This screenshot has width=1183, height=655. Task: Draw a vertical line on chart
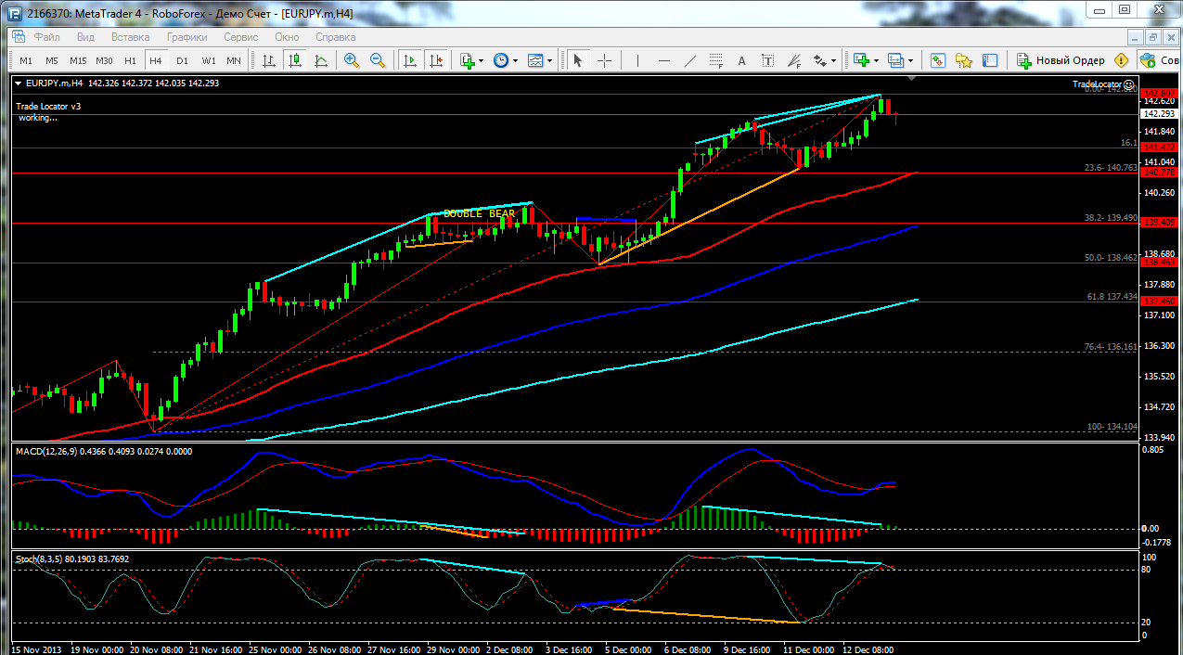point(637,60)
